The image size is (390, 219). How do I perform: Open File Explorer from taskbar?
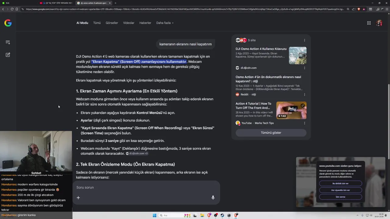[202, 215]
